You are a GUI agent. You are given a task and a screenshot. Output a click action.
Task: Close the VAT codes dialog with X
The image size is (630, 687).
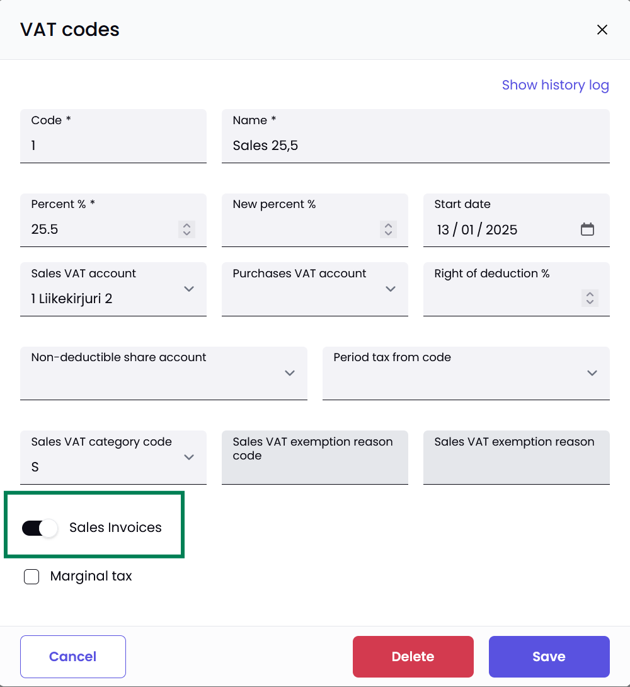[x=602, y=30]
